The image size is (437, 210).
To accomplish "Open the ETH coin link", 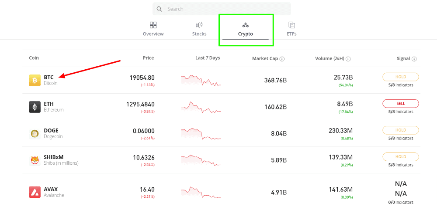I will [x=49, y=104].
